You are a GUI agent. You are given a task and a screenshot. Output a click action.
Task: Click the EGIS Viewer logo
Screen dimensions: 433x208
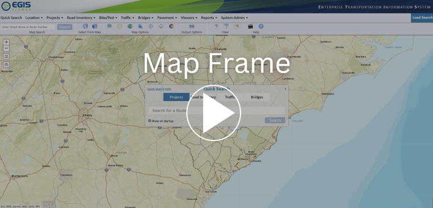(16, 6)
